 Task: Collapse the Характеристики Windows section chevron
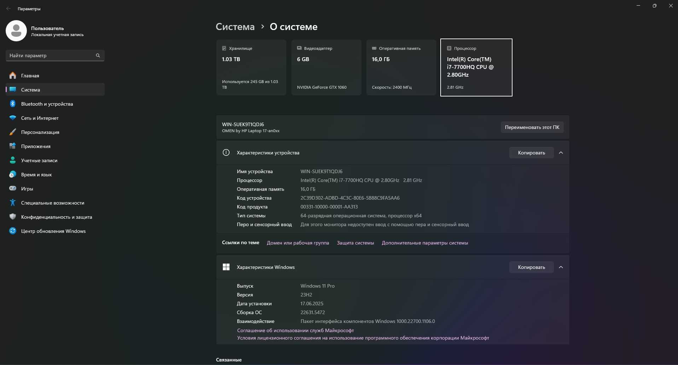click(x=561, y=267)
